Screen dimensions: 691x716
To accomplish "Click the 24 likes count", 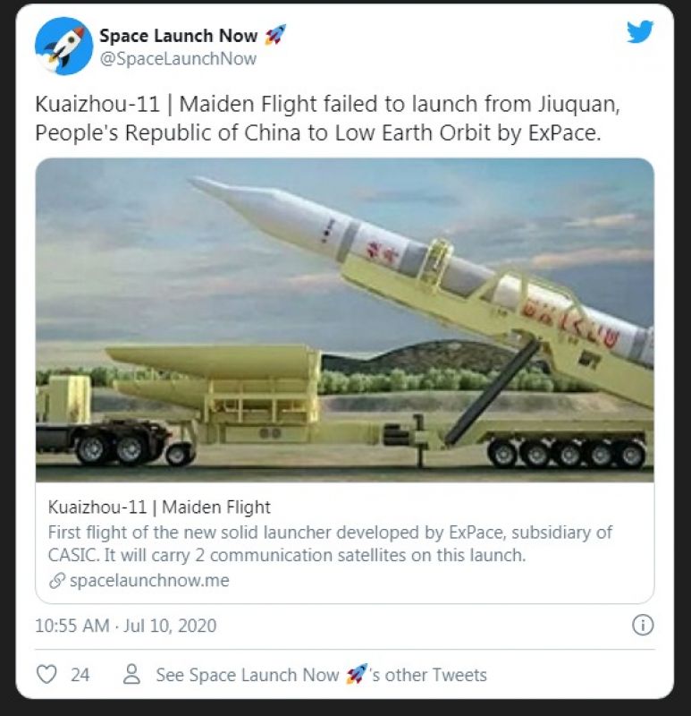I will 80,675.
